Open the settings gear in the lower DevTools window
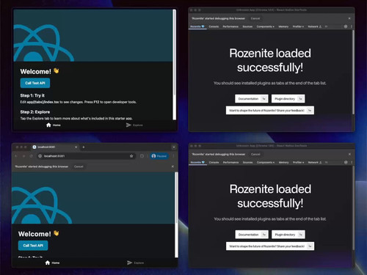Viewport: 367px width, 275px height. point(346,162)
